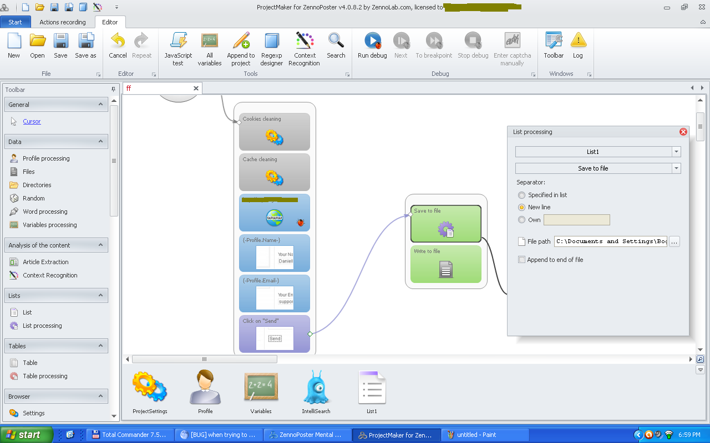The height and width of the screenshot is (443, 710).
Task: Open the Variables chalkboard icon at bottom
Action: click(261, 388)
